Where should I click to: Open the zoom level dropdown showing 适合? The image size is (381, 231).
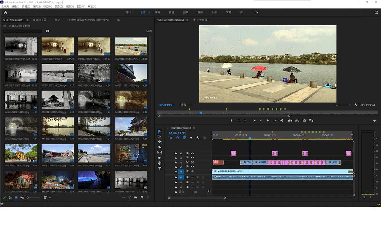[x=188, y=105]
